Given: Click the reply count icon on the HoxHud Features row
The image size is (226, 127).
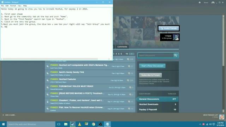Looking at the screenshot, I should [x=128, y=80].
